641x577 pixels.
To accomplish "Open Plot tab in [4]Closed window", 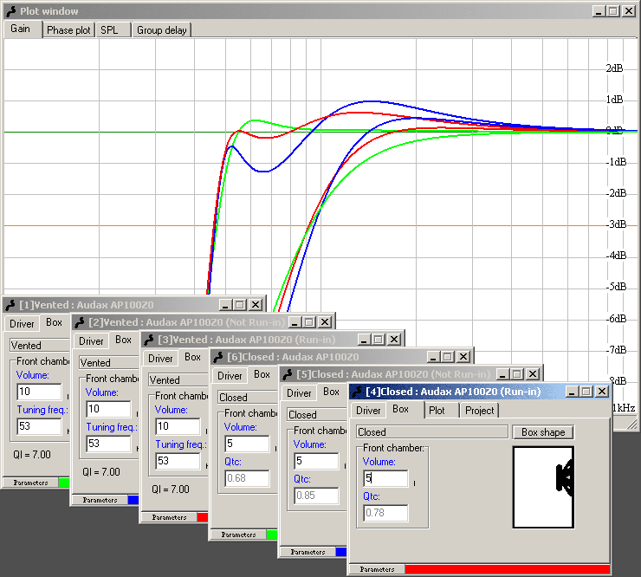I will 442,411.
